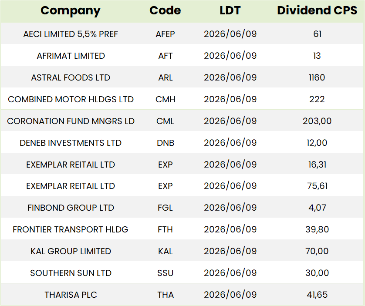The image size is (365, 306).
Task: Click dividend value 75,61 for Exemplar
Action: (317, 186)
